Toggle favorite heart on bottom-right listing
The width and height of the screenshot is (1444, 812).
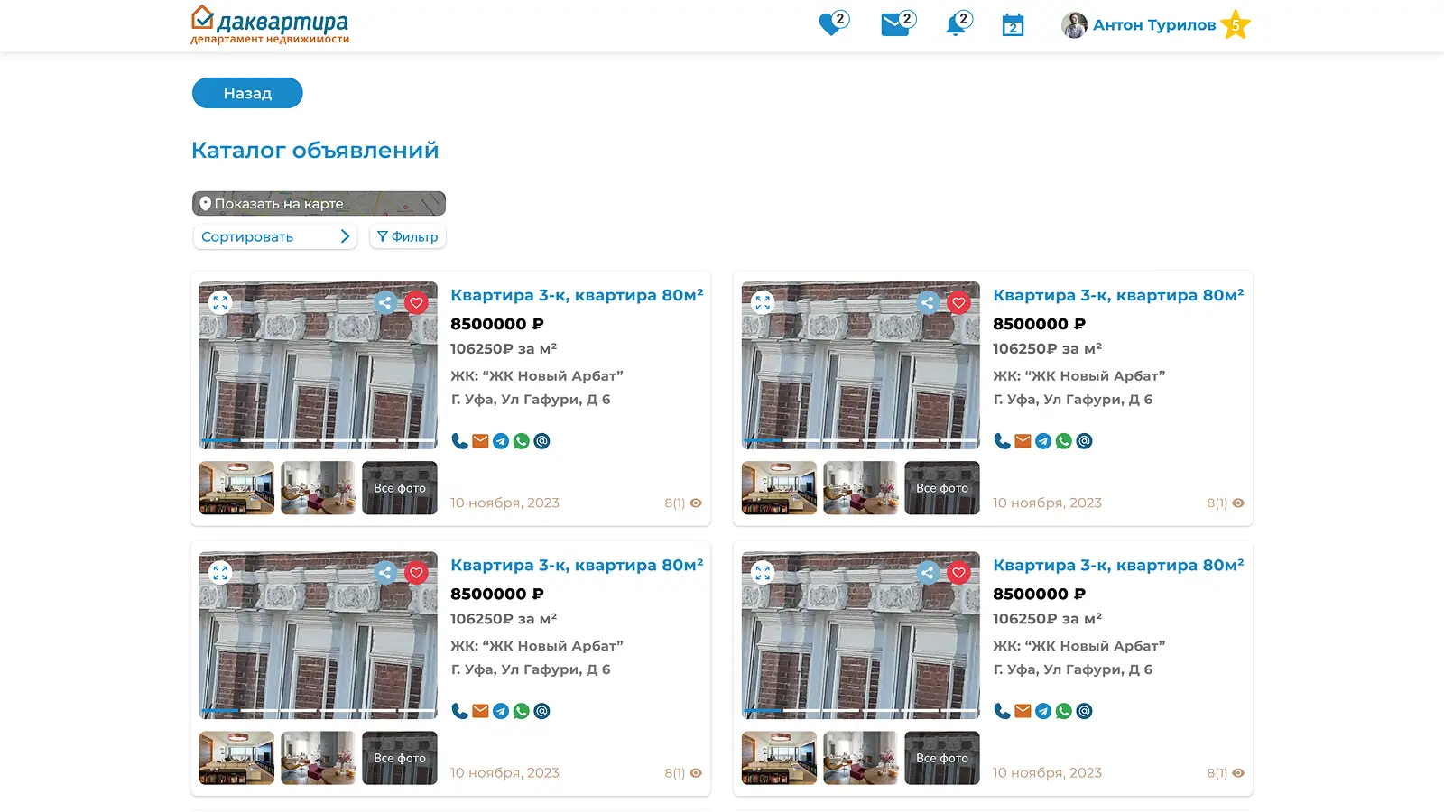pyautogui.click(x=958, y=573)
